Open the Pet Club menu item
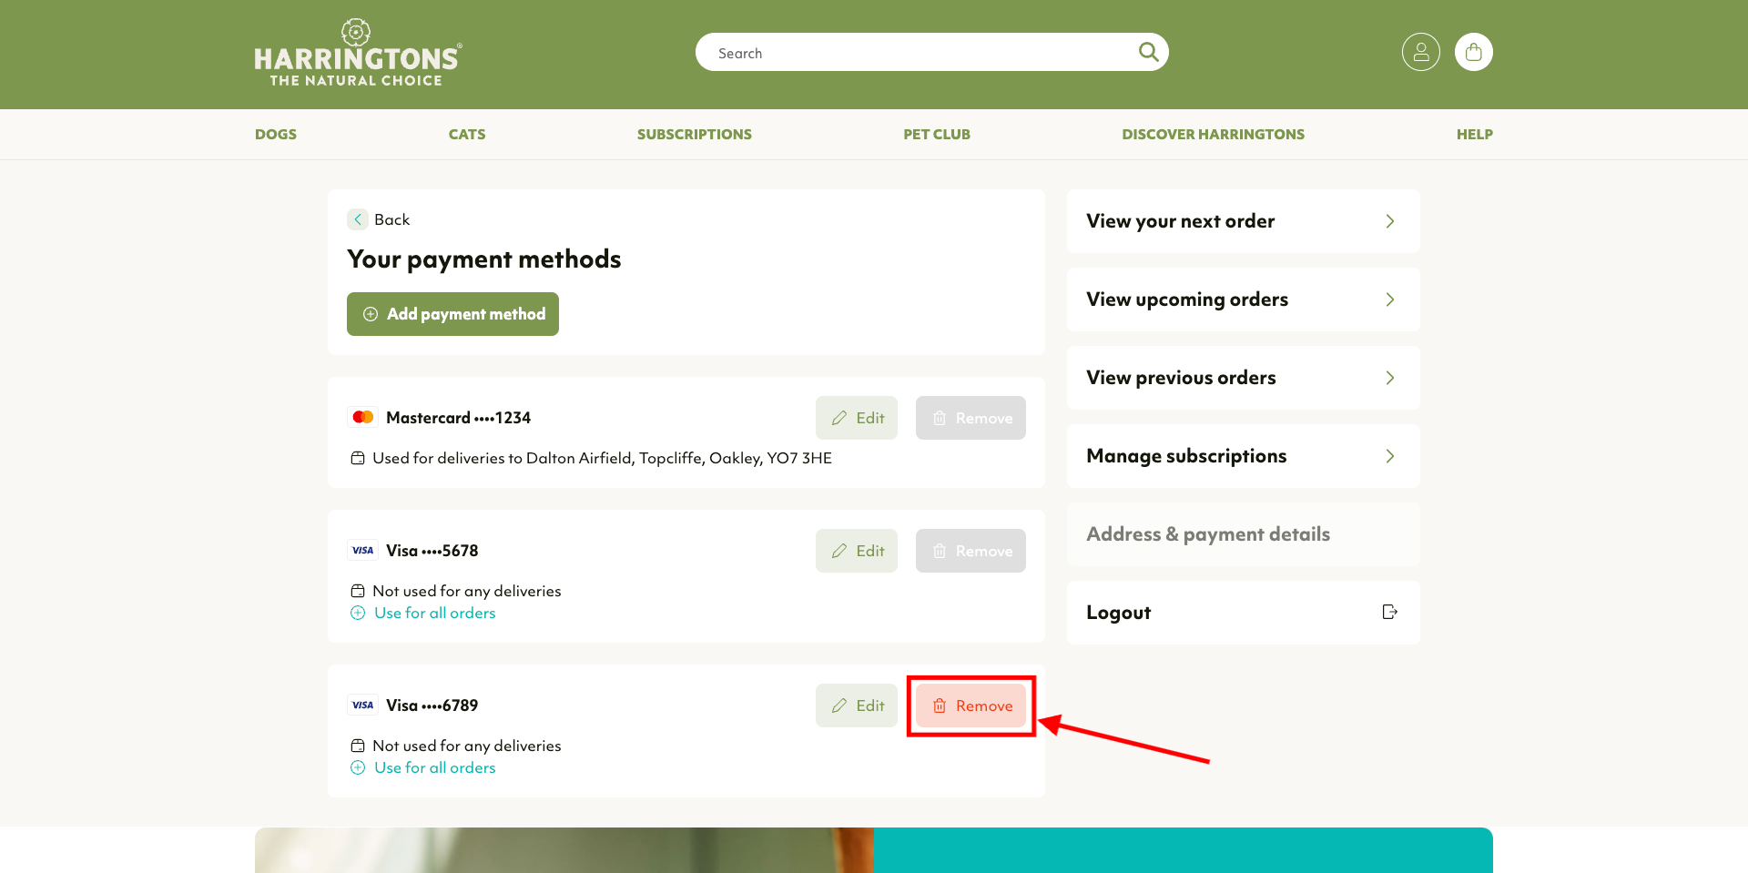Screen dimensions: 1748x873 pyautogui.click(x=936, y=134)
